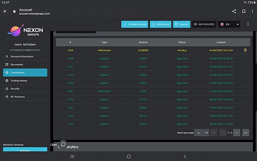Open To WebTerminal

click(x=134, y=24)
